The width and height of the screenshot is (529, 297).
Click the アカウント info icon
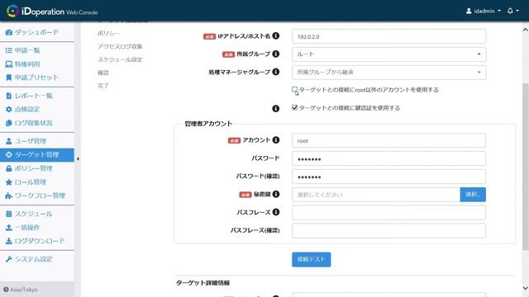(x=275, y=140)
